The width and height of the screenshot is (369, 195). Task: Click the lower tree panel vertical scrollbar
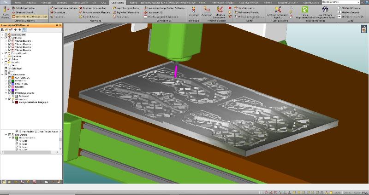pyautogui.click(x=60, y=140)
